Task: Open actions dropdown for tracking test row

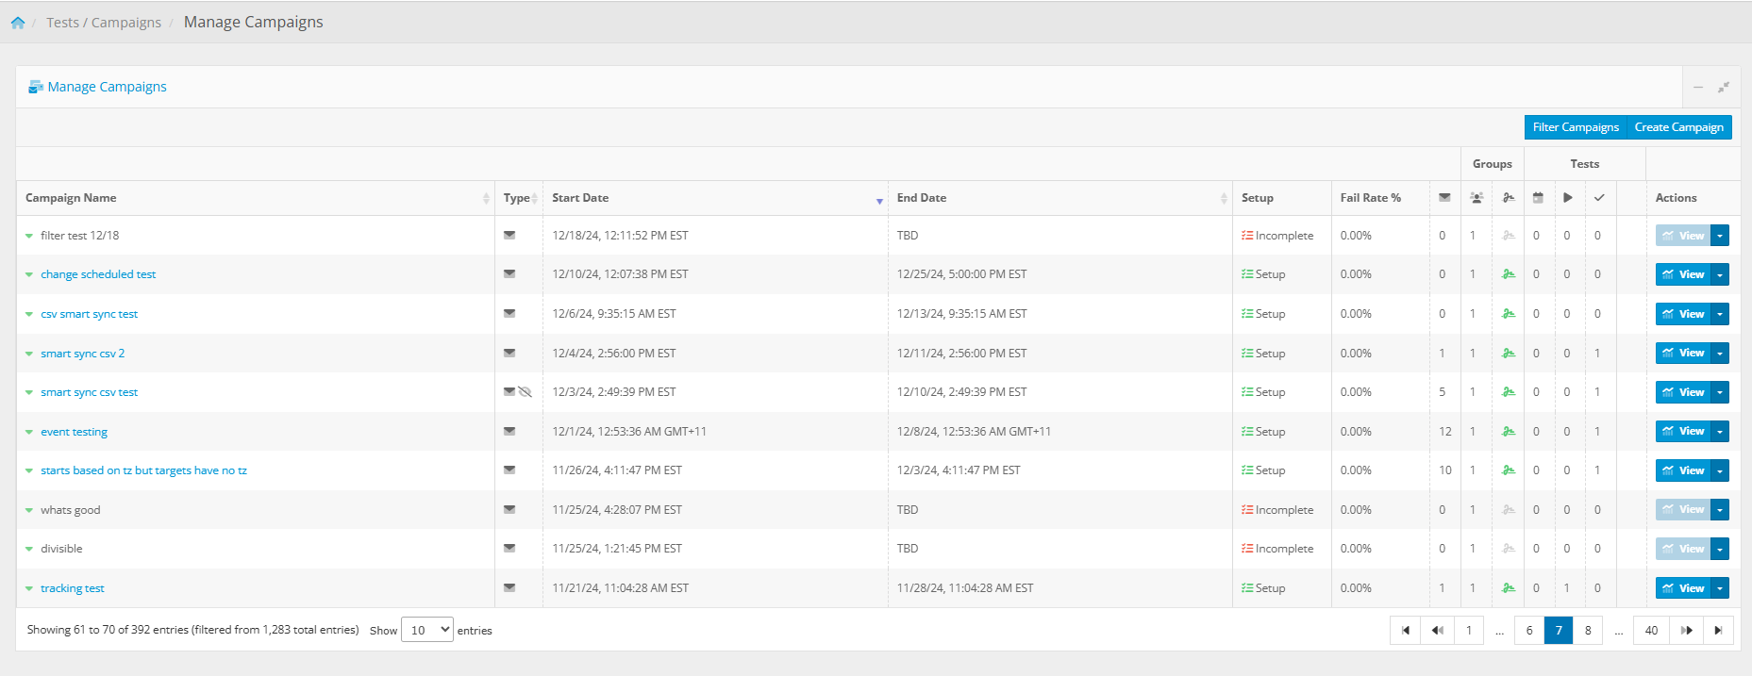Action: (1720, 588)
